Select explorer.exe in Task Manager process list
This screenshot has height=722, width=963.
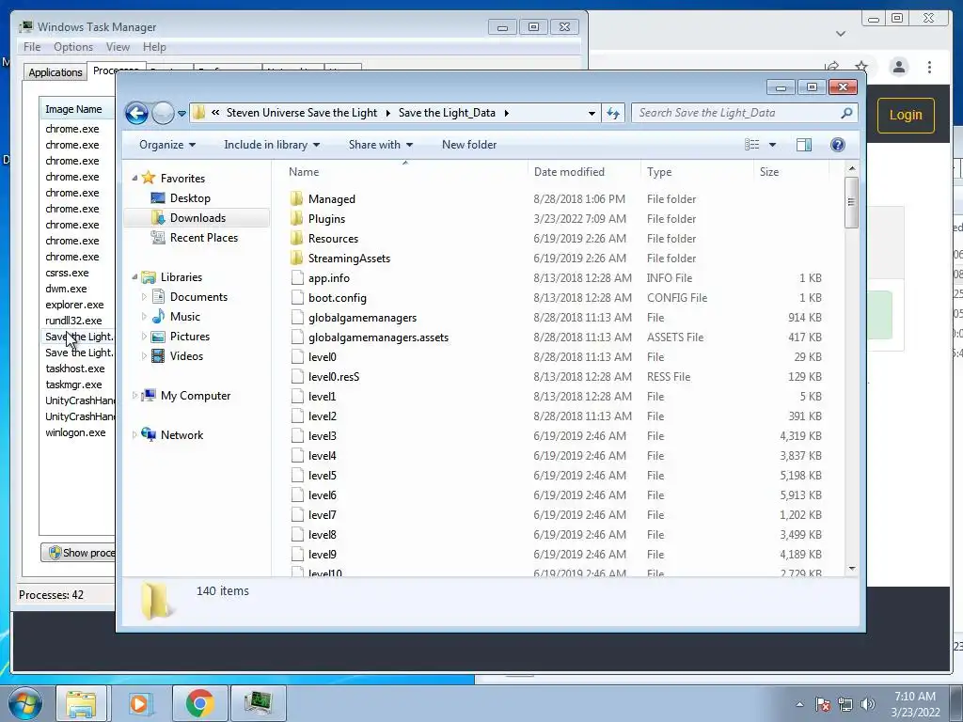point(74,306)
